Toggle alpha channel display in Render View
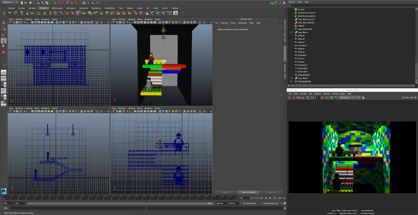 click(322, 97)
